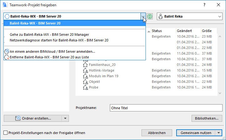Click the project icon next to Hotlink-Vorlage
The height and width of the screenshot is (140, 226).
coord(85,70)
